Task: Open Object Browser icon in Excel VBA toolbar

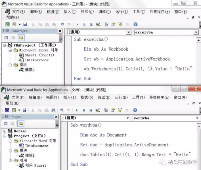Action: click(120, 24)
